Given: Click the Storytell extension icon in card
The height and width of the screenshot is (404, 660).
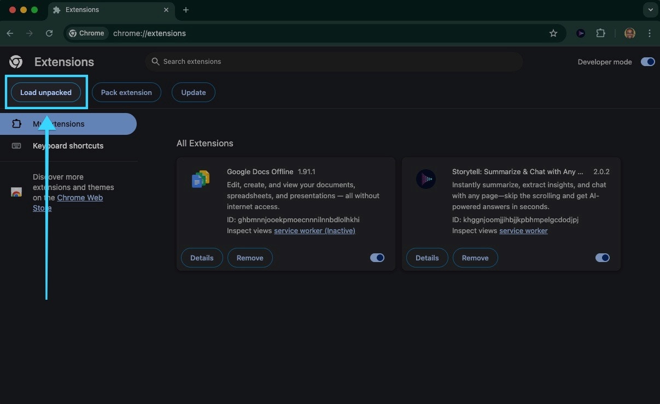Looking at the screenshot, I should pos(426,179).
